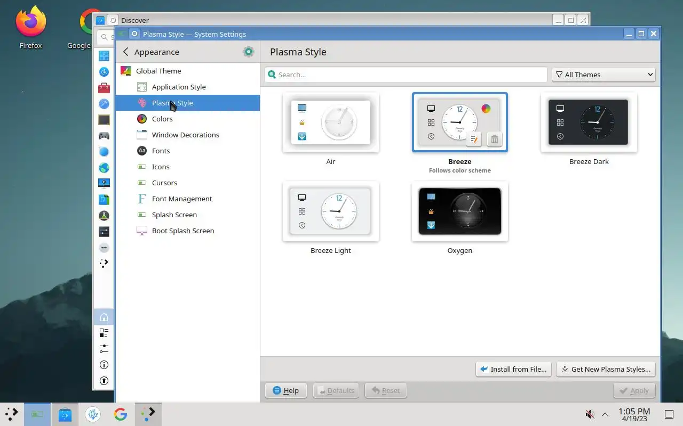Screen dimensions: 683x426
Task: Open Font Management page
Action: [x=187, y=199]
